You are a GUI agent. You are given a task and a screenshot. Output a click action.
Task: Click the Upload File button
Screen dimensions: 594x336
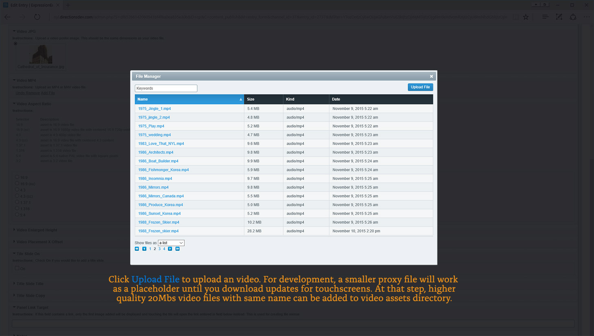(x=420, y=87)
